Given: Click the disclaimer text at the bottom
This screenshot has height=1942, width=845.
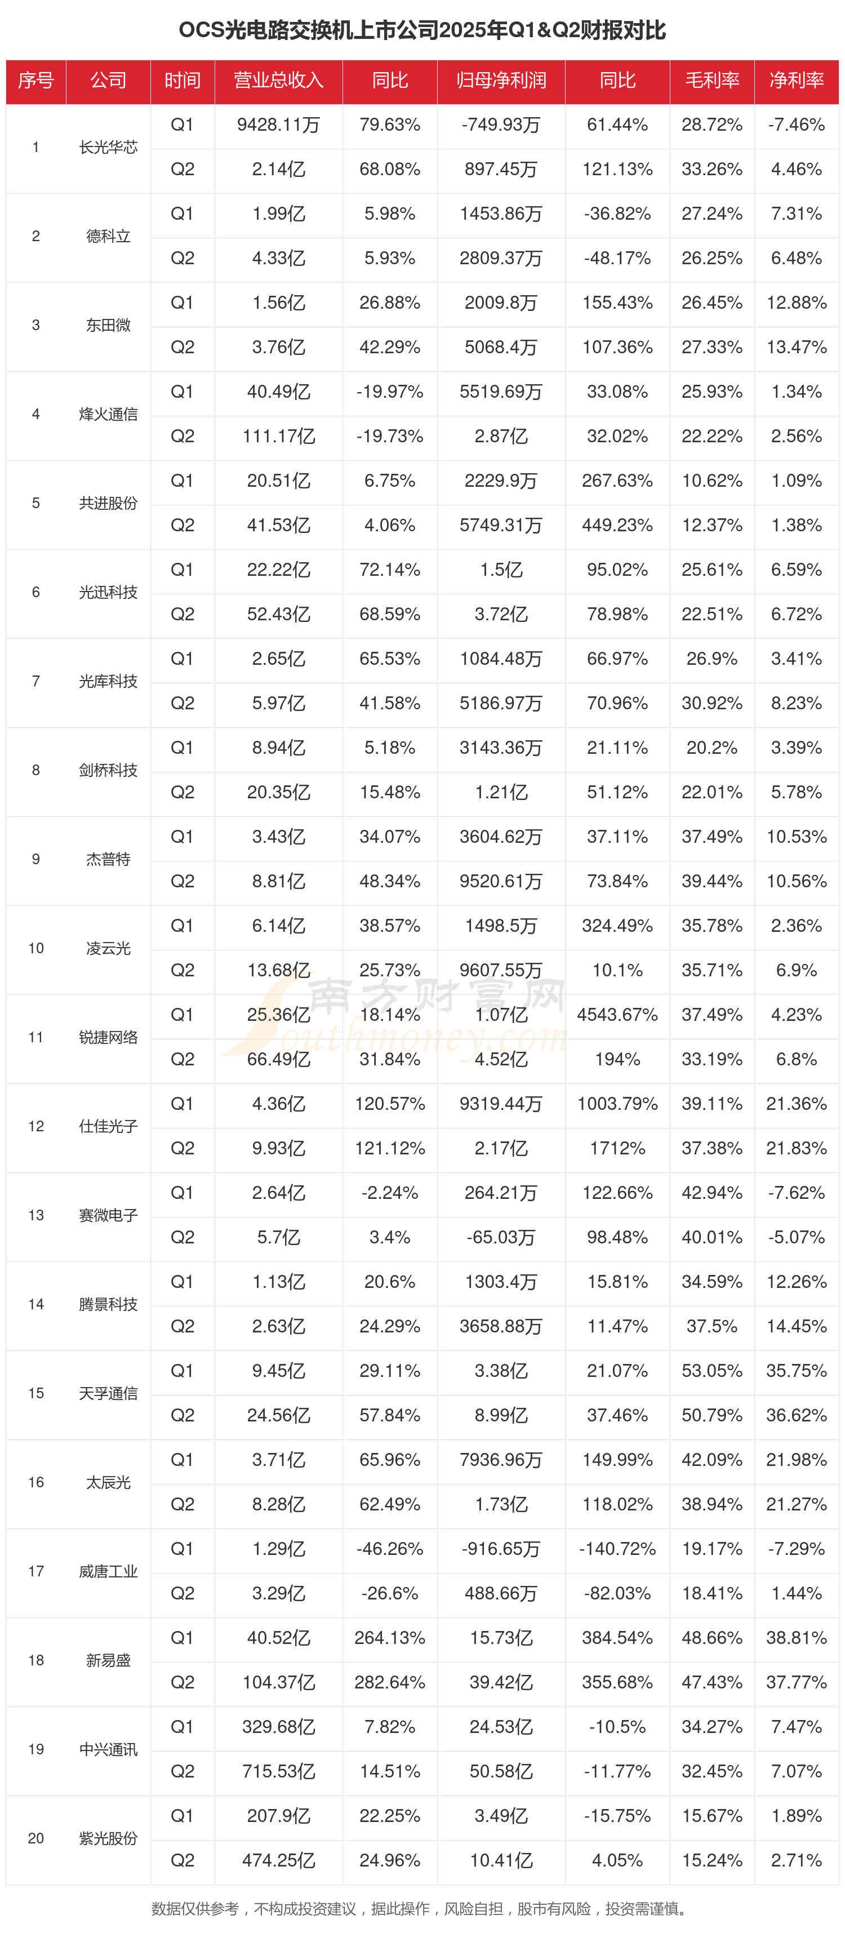Looking at the screenshot, I should [x=422, y=1909].
